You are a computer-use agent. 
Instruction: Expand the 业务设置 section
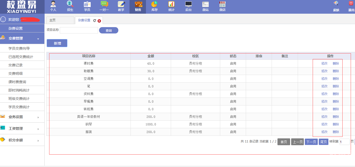22,117
